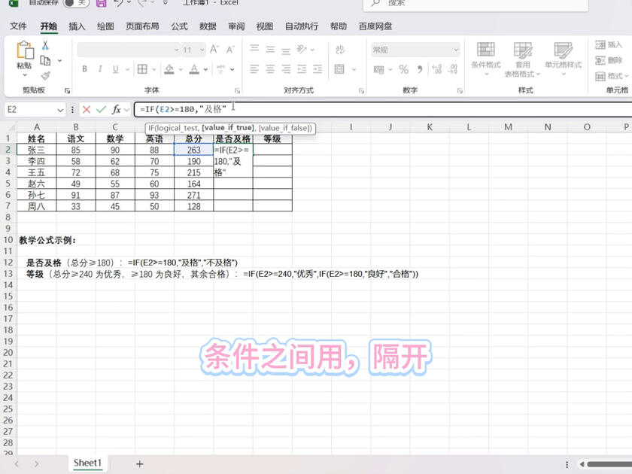Click the Borders icon
The width and height of the screenshot is (632, 474).
tap(142, 69)
